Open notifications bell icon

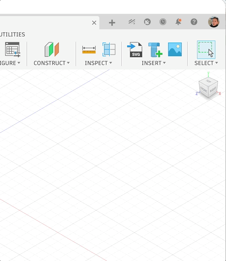(x=178, y=22)
